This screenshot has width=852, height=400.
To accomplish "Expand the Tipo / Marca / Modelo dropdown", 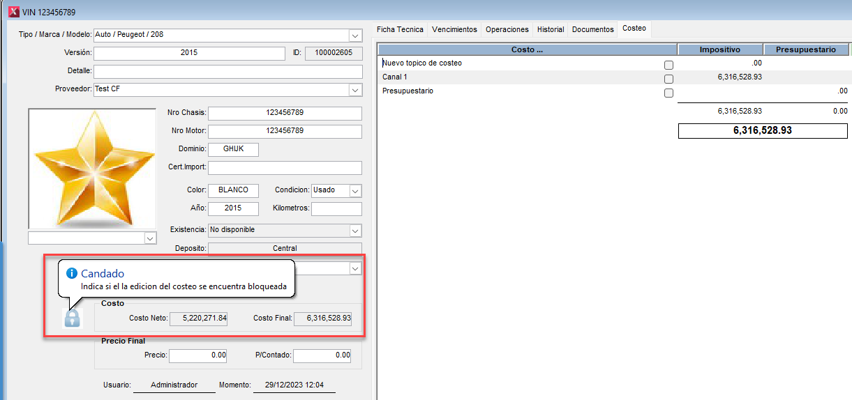I will 355,35.
